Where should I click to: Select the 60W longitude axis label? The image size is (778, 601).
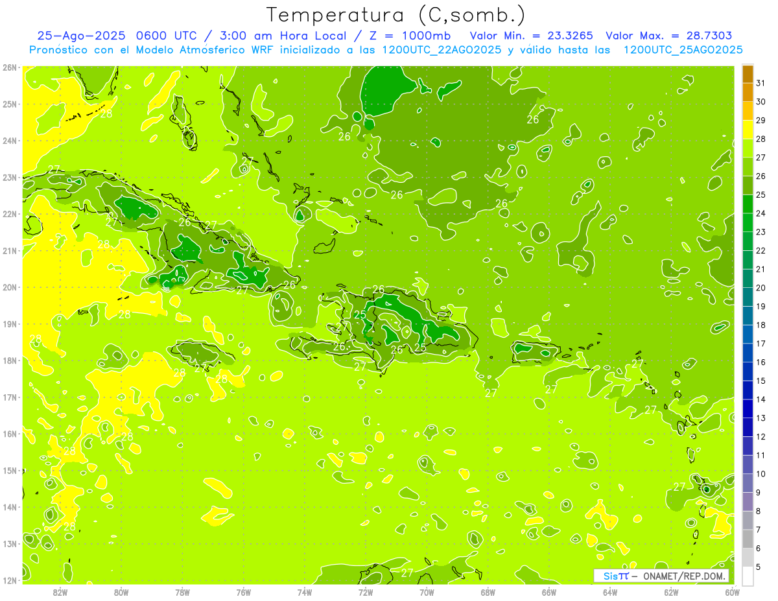(x=732, y=592)
